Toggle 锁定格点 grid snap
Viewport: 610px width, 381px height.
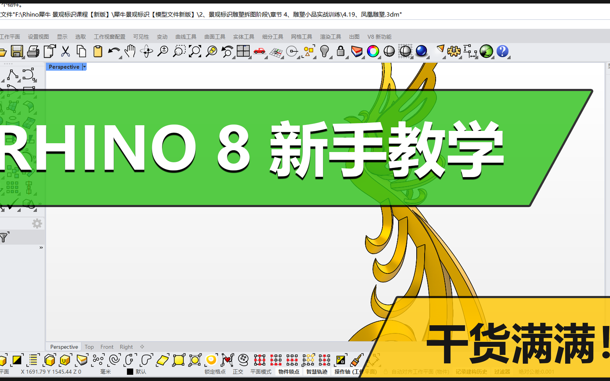pyautogui.click(x=215, y=371)
